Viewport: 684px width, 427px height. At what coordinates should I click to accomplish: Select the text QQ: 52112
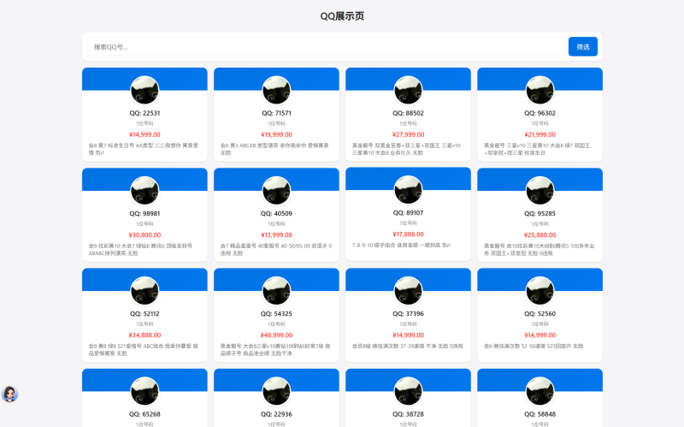point(144,313)
